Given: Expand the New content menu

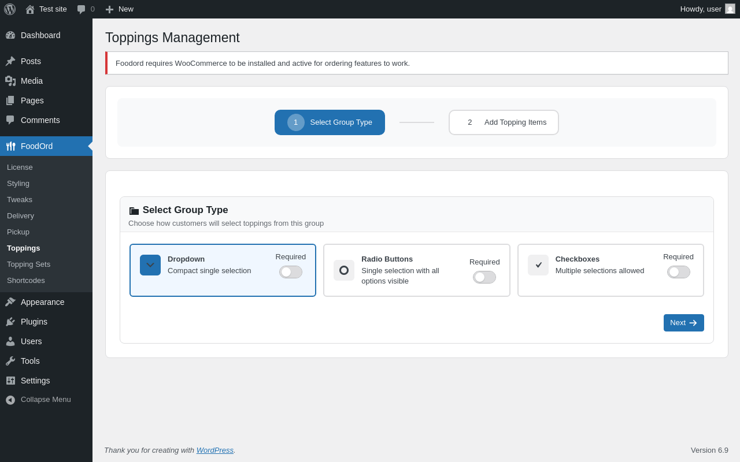Looking at the screenshot, I should (120, 9).
